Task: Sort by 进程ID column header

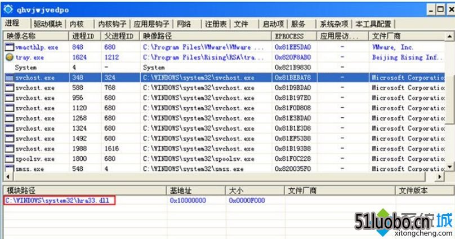Action: click(x=84, y=36)
